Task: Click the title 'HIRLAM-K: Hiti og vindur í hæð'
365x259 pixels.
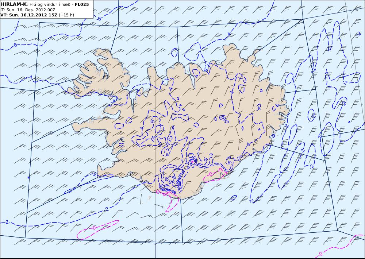Action: pos(36,4)
